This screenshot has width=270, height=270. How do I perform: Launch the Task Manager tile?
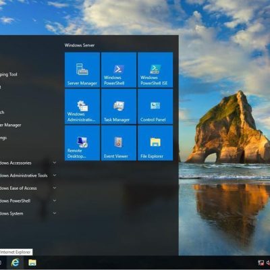pos(119,107)
